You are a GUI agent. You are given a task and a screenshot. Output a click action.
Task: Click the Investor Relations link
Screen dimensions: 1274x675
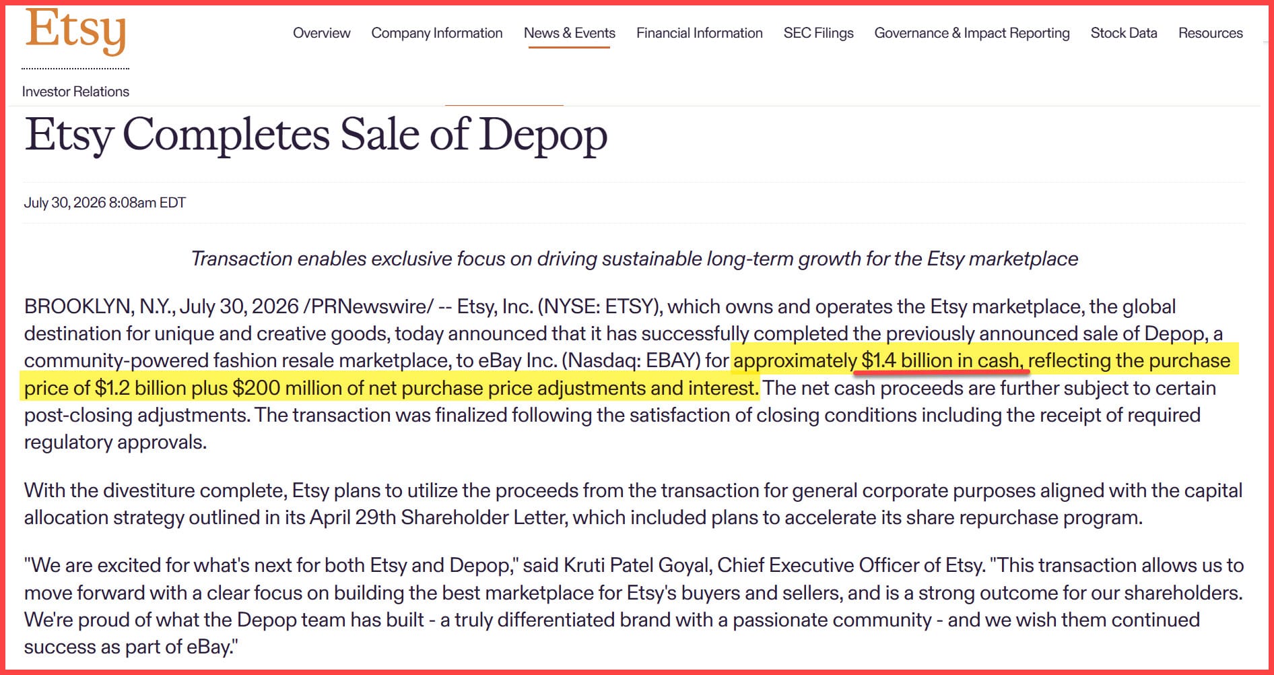pyautogui.click(x=75, y=92)
